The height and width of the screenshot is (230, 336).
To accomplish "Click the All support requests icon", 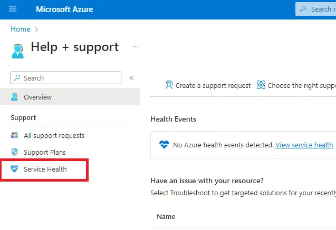I will tap(14, 135).
